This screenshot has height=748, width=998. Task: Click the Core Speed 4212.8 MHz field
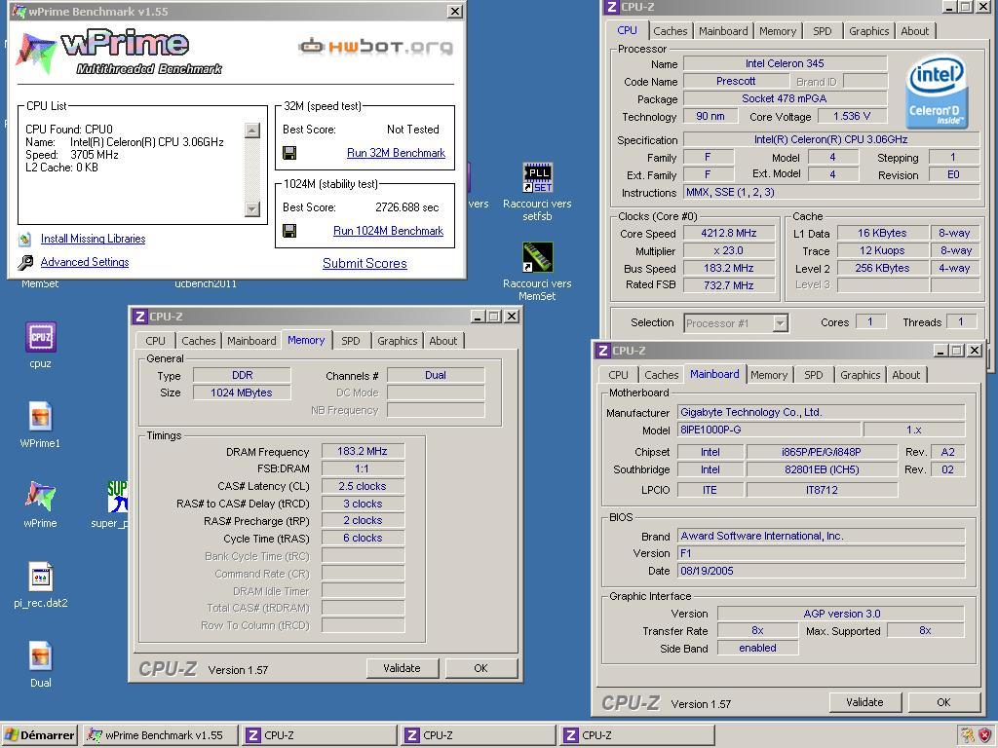729,234
